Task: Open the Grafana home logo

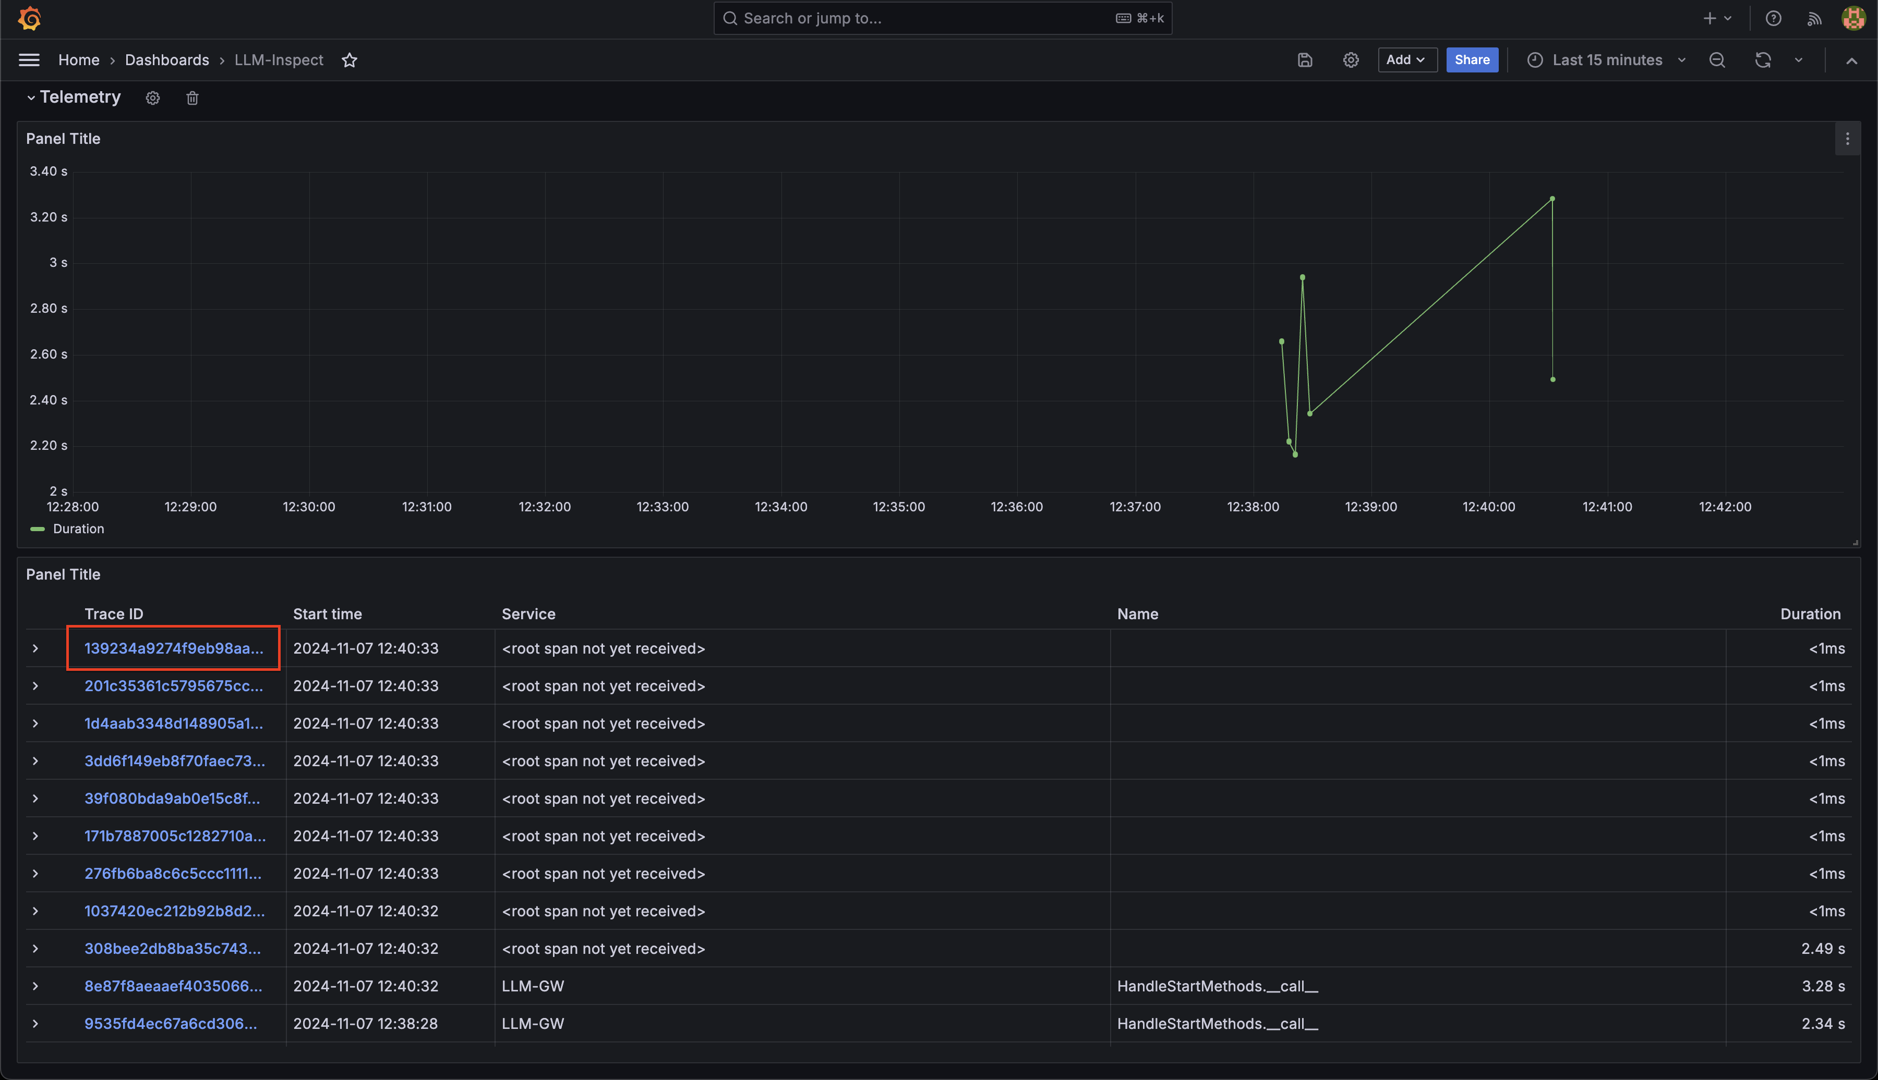Action: pyautogui.click(x=30, y=19)
